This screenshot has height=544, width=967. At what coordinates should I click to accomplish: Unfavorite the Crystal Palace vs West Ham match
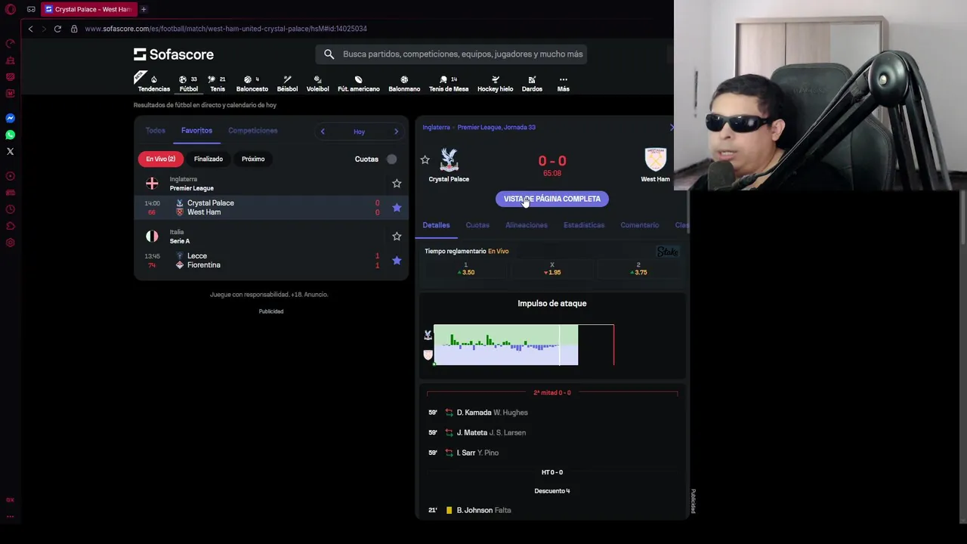coord(397,208)
